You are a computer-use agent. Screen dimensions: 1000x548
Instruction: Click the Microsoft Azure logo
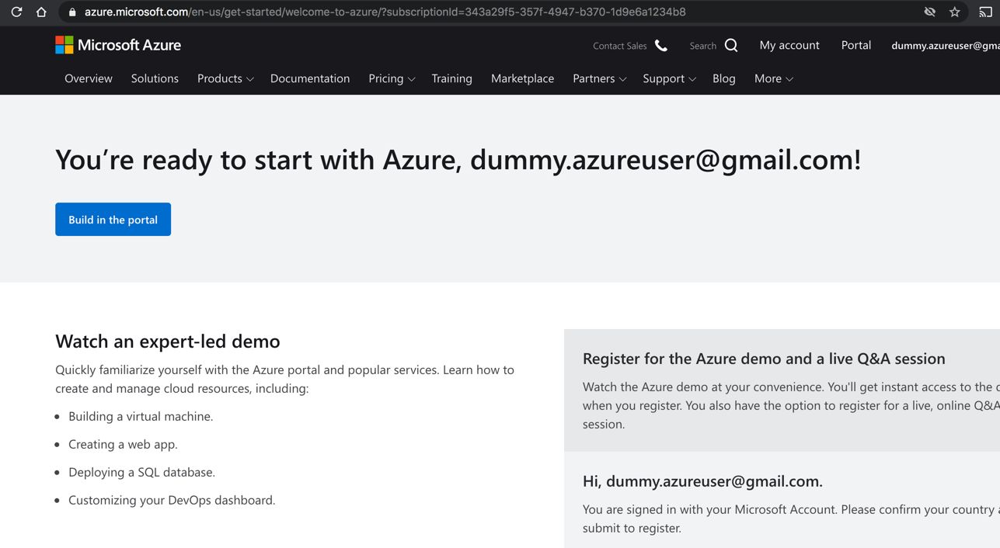[118, 45]
